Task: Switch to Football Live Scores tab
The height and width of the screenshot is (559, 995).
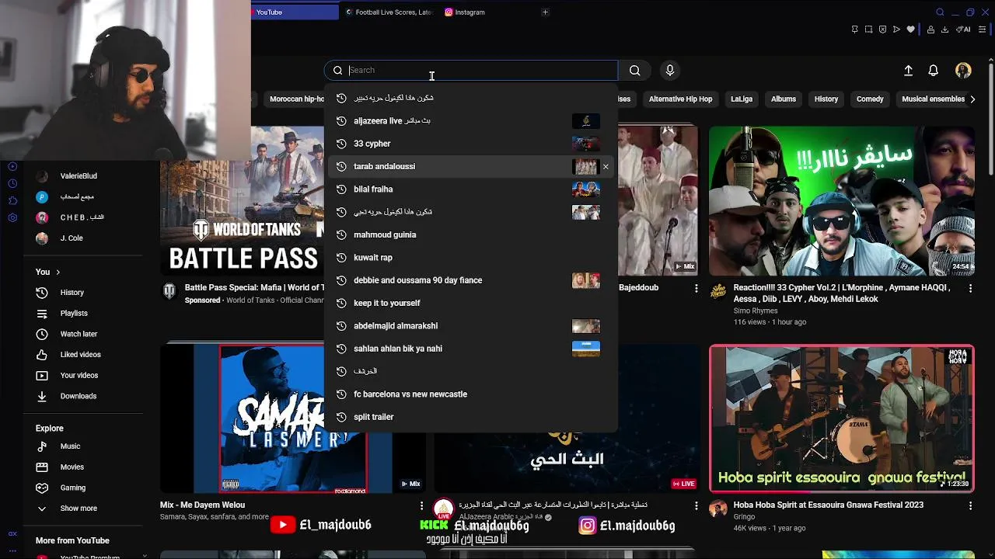Action: pyautogui.click(x=389, y=12)
